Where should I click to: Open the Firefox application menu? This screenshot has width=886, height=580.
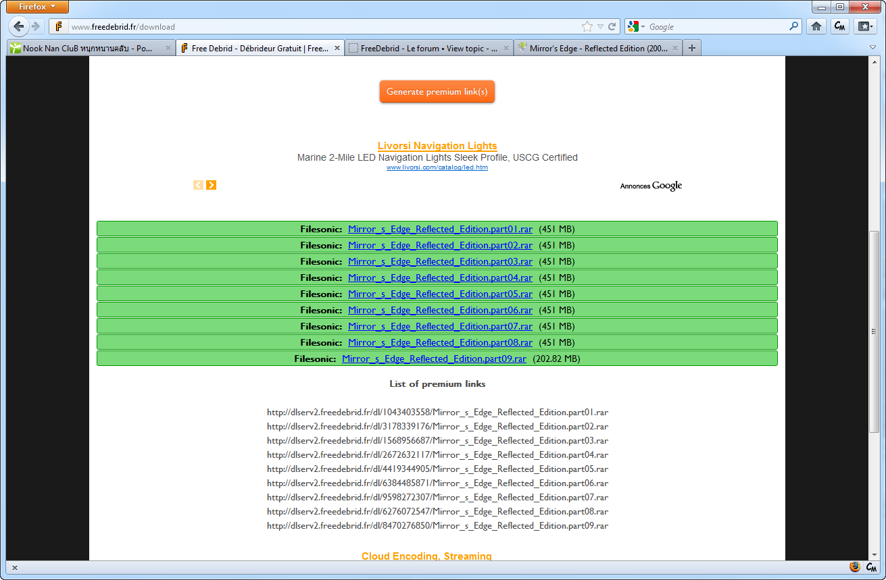click(x=37, y=7)
